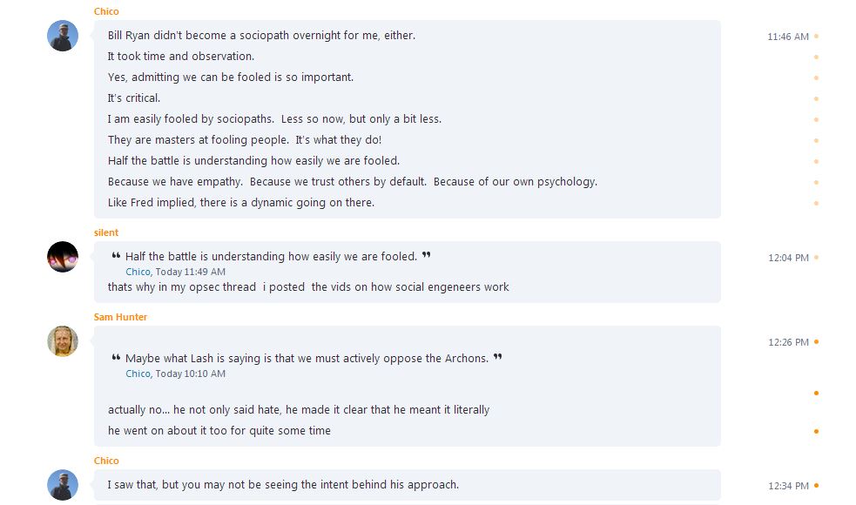This screenshot has width=856, height=505.
Task: Click the orange dot next to 12:34 PM
Action: 816,485
